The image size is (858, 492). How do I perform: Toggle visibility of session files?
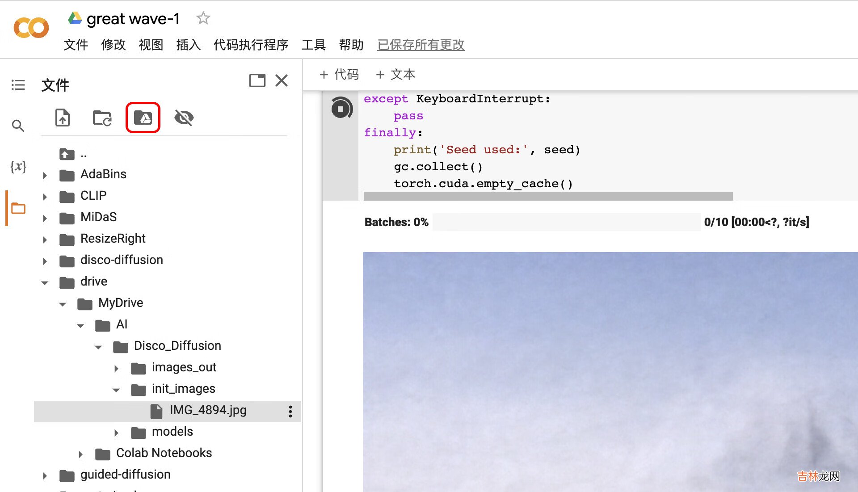(183, 117)
